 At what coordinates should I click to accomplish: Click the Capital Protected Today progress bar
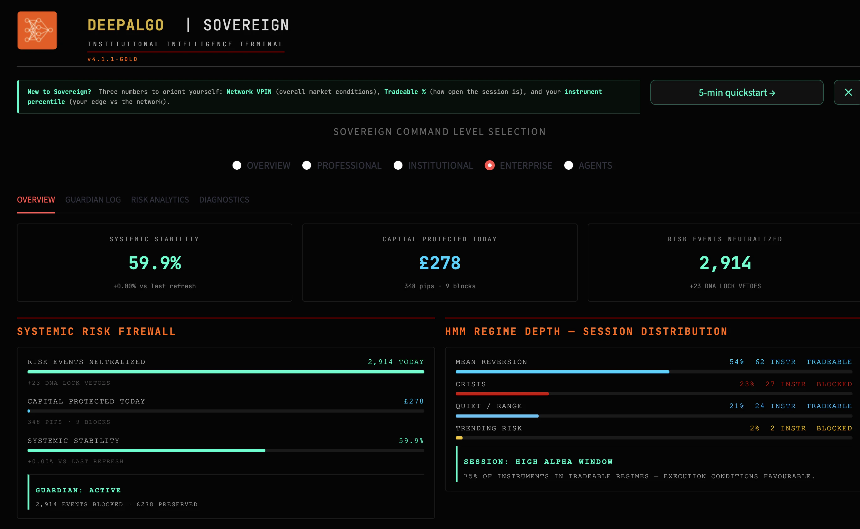pyautogui.click(x=226, y=411)
